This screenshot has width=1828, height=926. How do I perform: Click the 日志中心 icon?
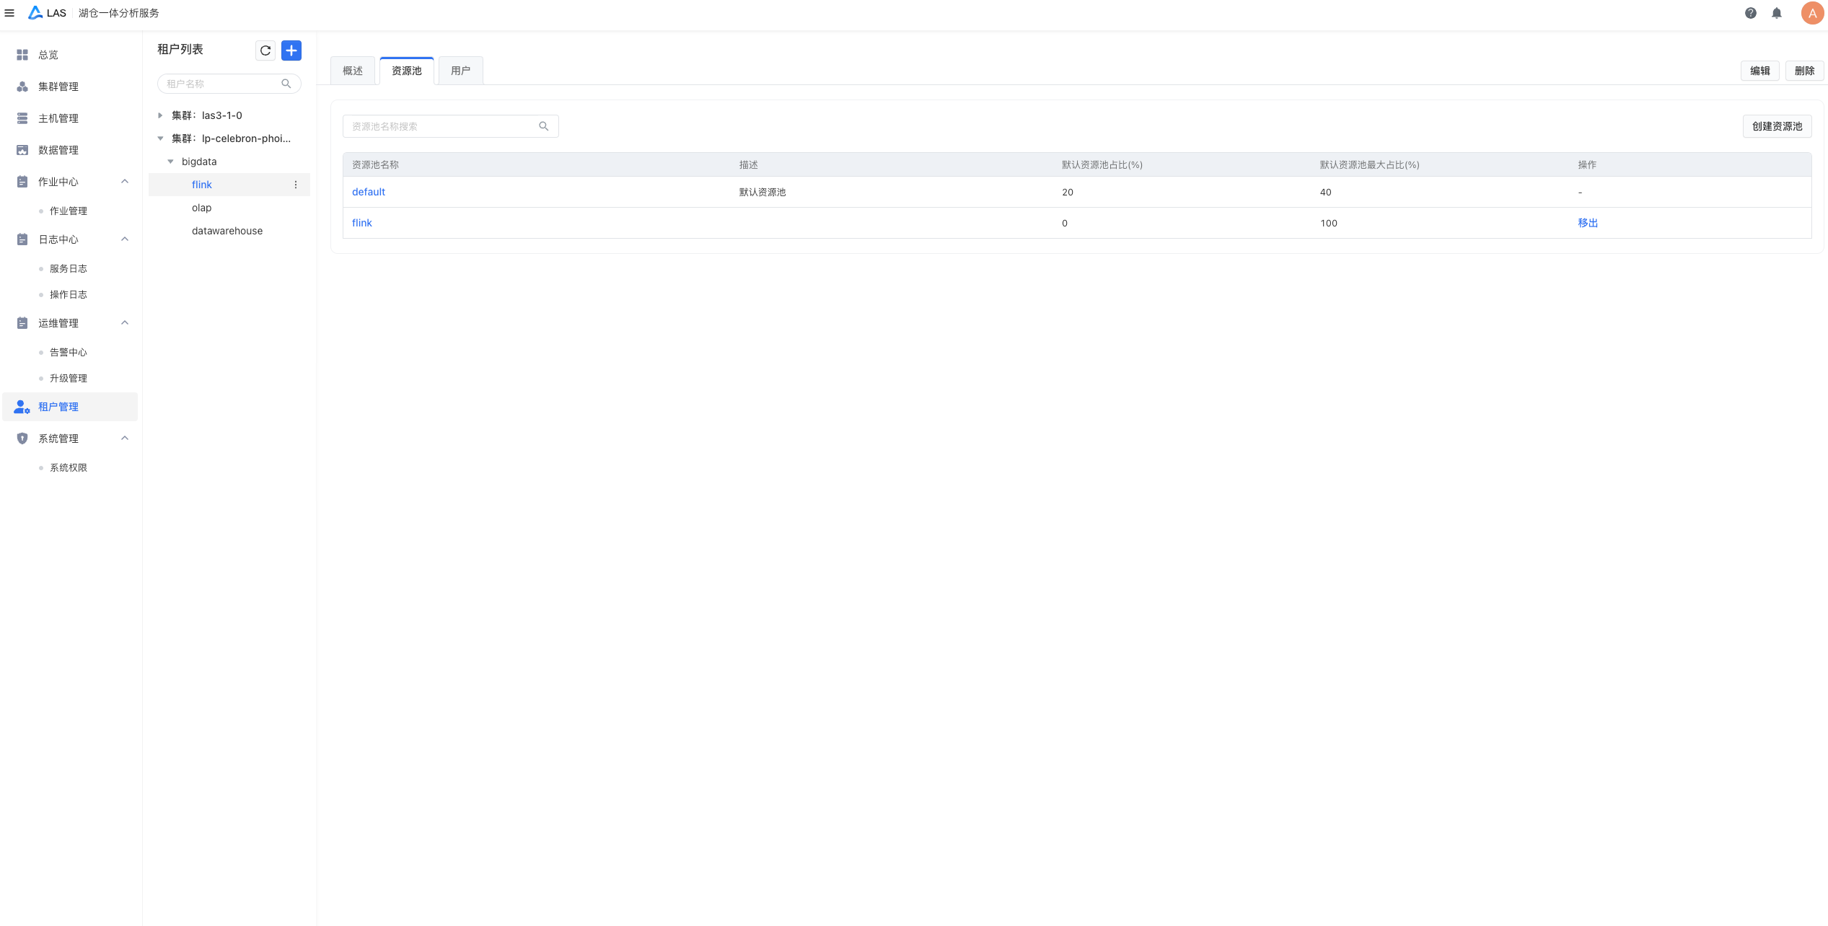[x=22, y=239]
